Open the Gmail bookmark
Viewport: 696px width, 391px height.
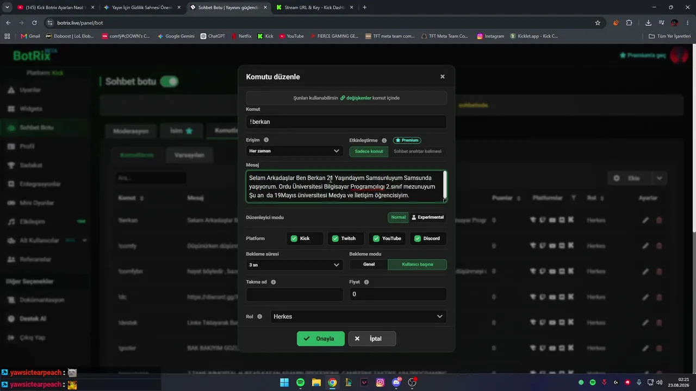pos(30,36)
